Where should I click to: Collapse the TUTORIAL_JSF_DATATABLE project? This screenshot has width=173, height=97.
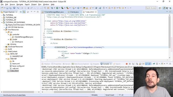point(2,22)
